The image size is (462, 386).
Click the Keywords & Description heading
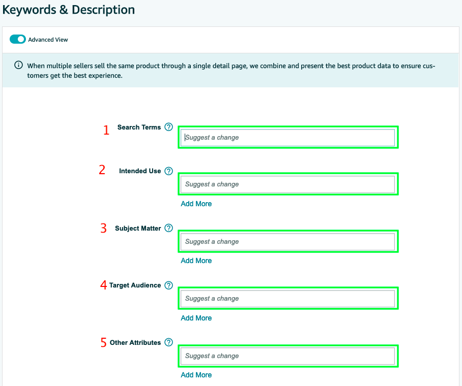pyautogui.click(x=69, y=10)
